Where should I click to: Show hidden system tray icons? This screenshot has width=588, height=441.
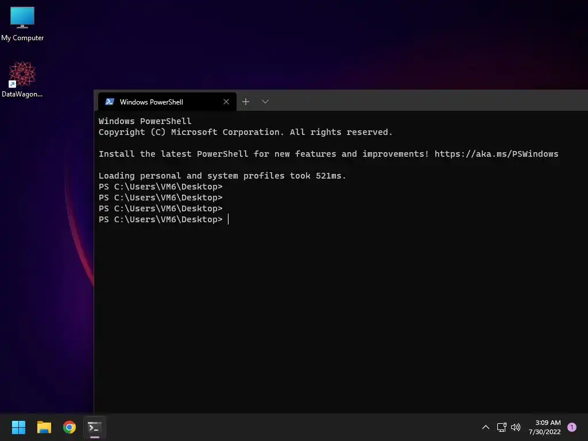point(486,427)
